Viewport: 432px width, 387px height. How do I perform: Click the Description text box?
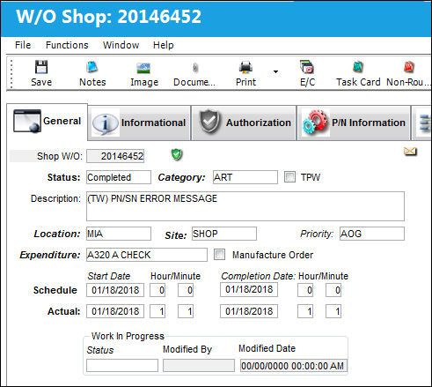tap(245, 206)
